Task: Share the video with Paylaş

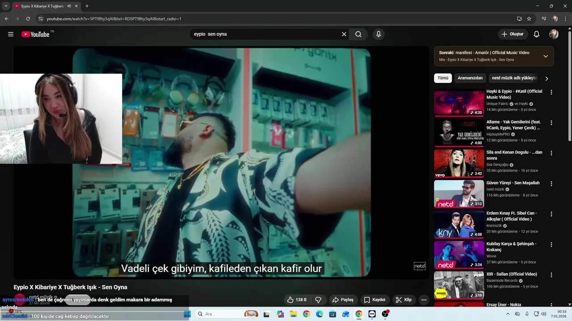Action: [x=343, y=300]
